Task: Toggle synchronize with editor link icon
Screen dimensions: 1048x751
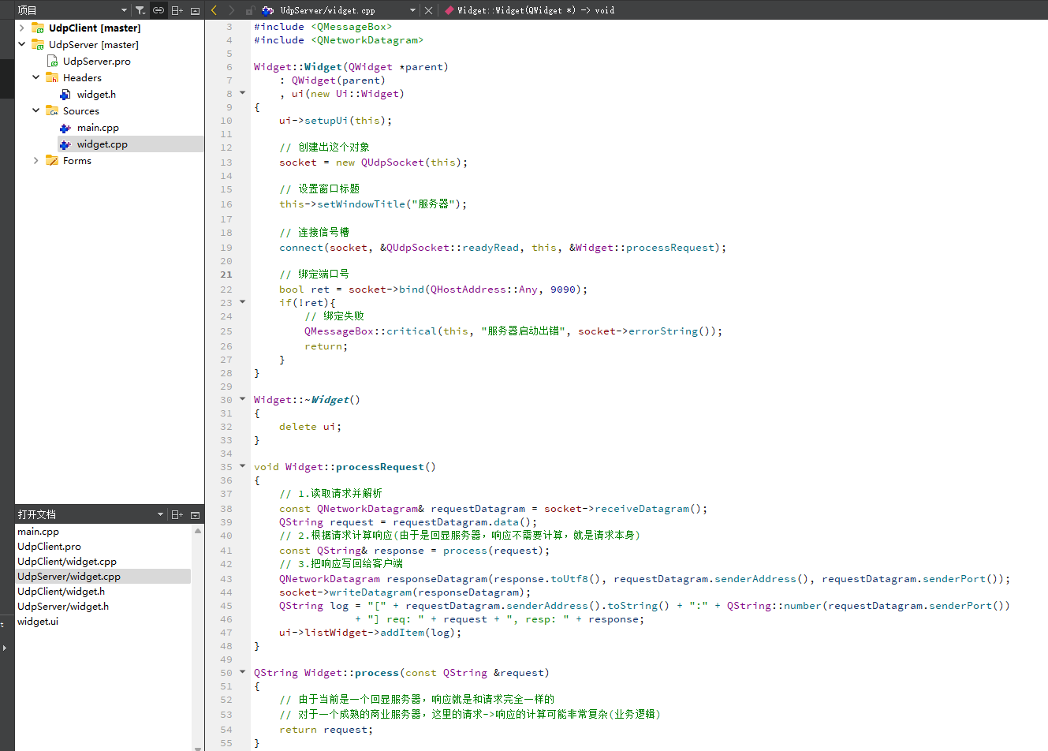Action: (x=159, y=10)
